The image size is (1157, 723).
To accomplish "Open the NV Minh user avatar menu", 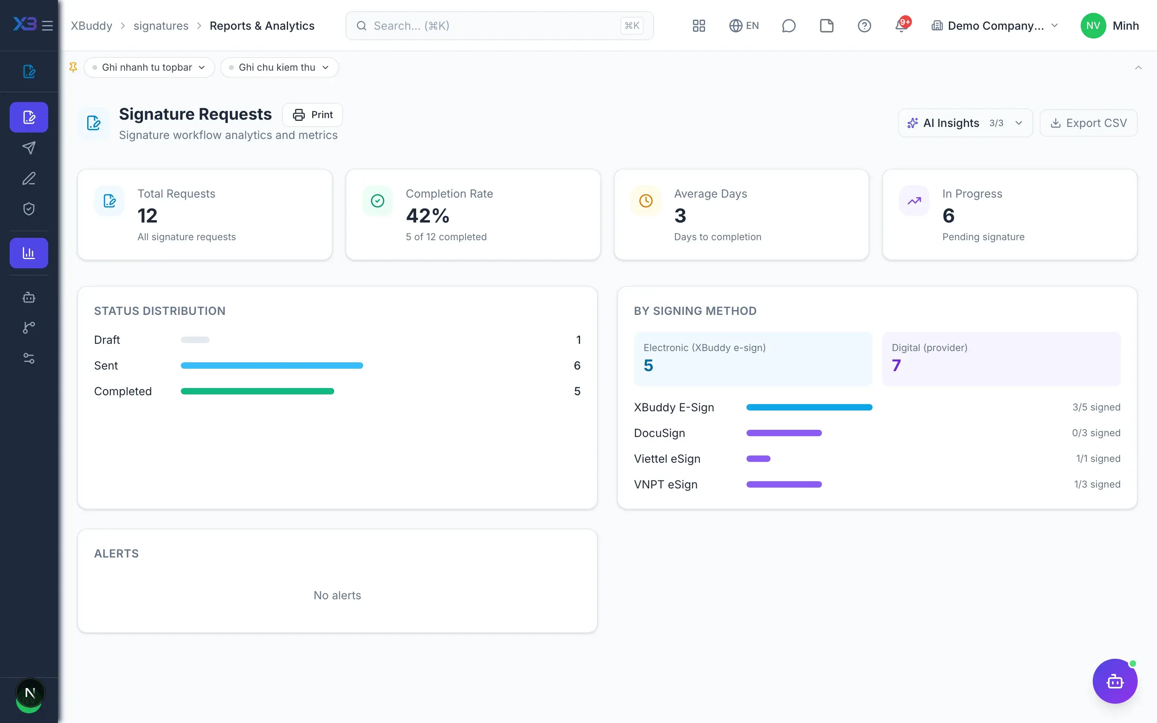I will (x=1110, y=26).
